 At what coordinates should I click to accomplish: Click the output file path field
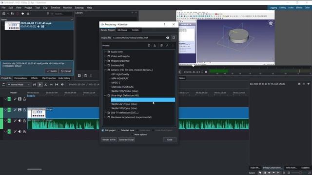pos(139,38)
